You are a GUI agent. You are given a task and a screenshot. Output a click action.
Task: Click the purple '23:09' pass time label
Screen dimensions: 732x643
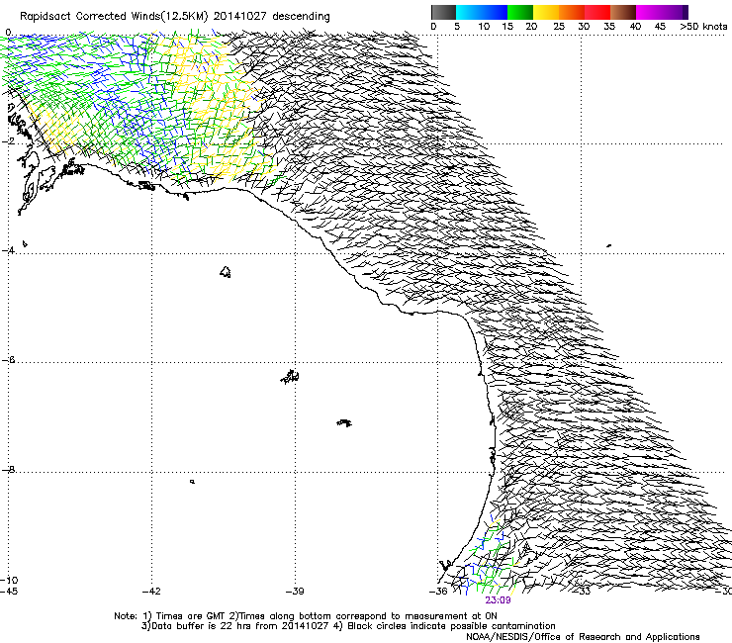[x=498, y=600]
